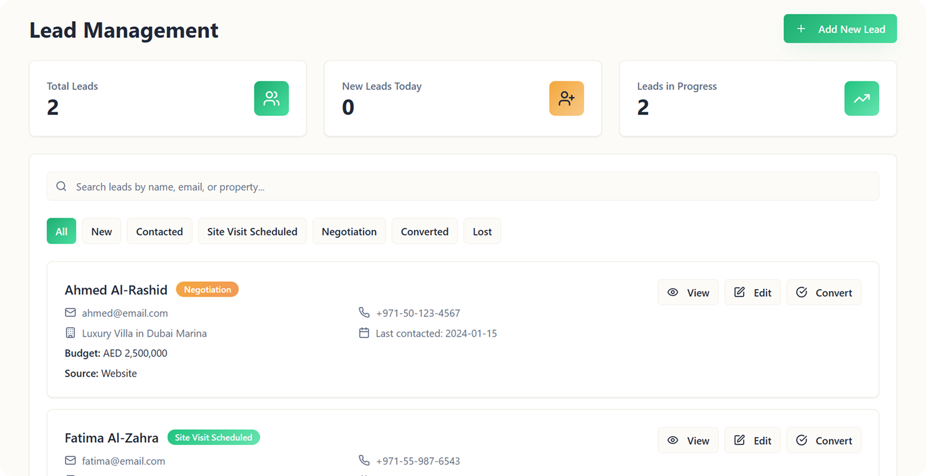Viewport: 926px width, 476px height.
Task: Click the magnifier icon in search bar
Action: coord(62,187)
